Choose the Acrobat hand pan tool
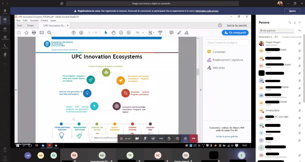Viewport: 305px width, 162px height. coord(113,33)
